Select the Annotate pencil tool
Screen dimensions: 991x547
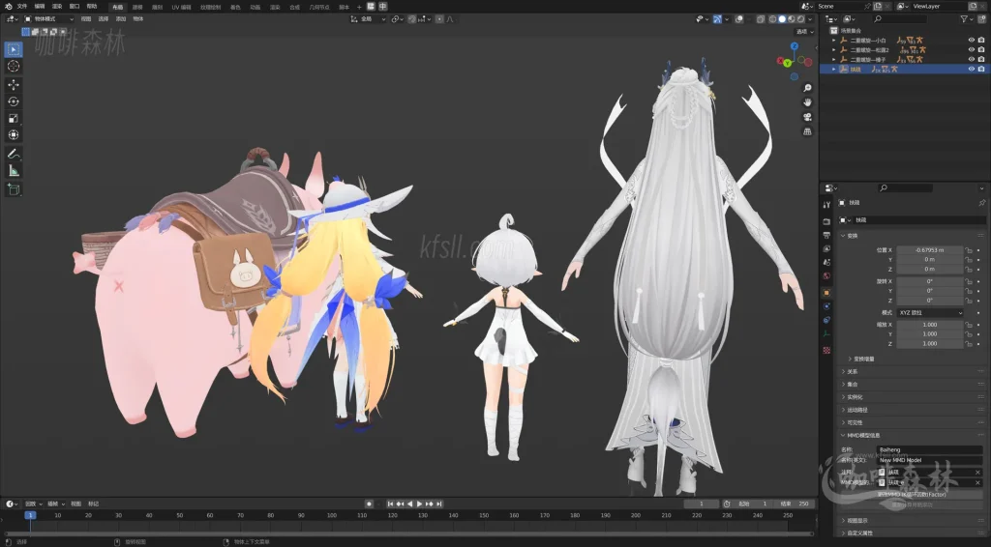tap(14, 154)
